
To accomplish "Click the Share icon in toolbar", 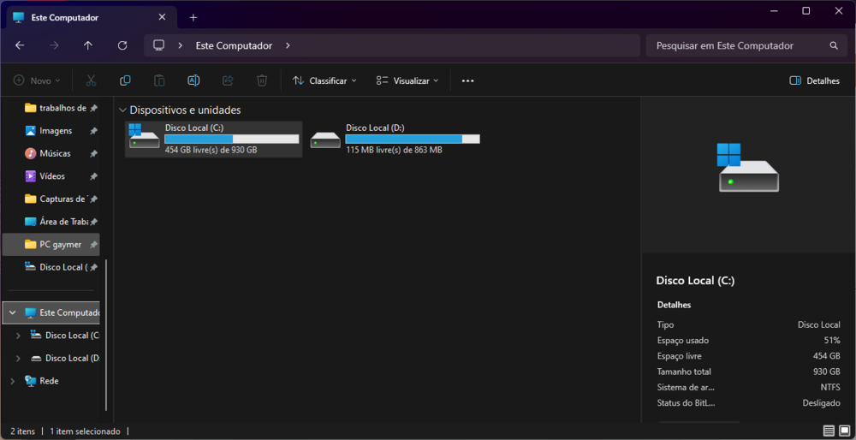I will coord(228,80).
